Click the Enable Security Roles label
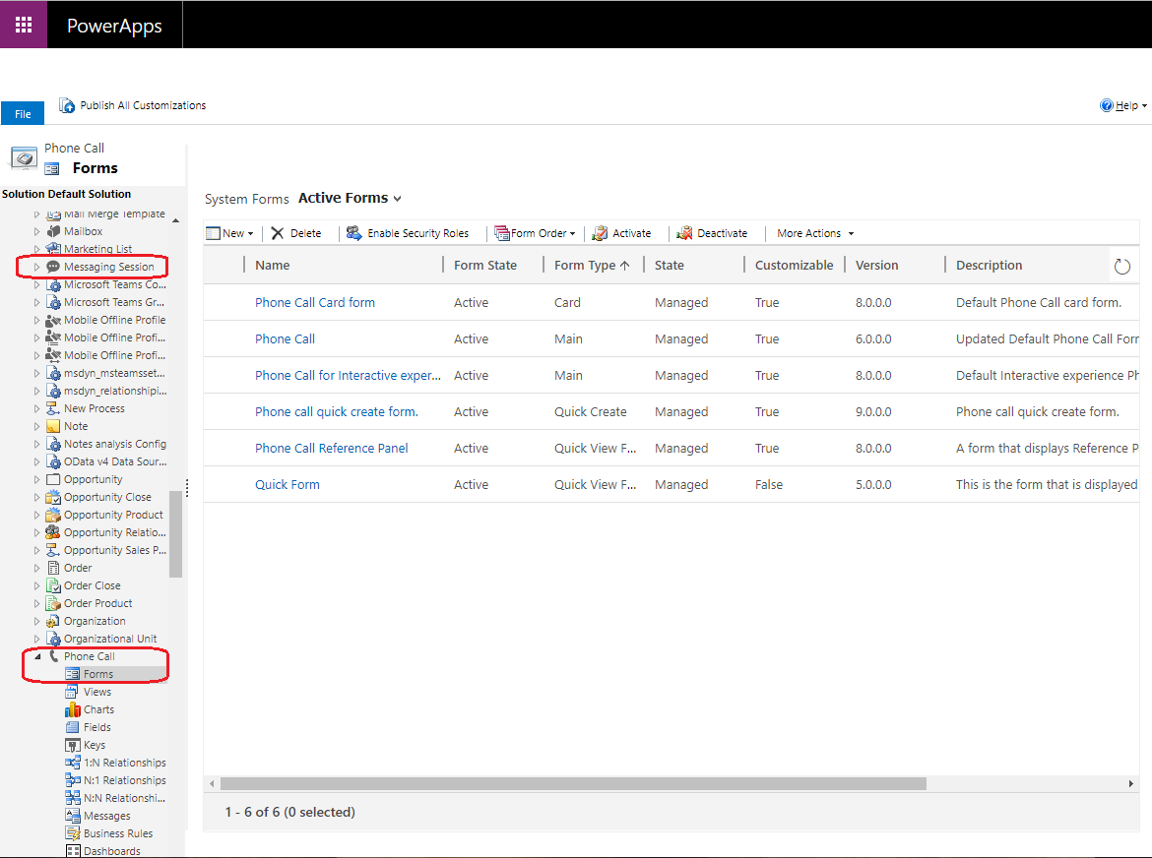This screenshot has height=858, width=1152. click(x=417, y=233)
